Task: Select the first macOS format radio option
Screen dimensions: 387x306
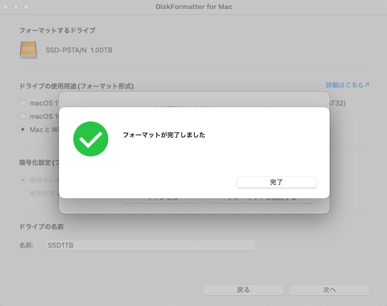Action: tap(23, 103)
